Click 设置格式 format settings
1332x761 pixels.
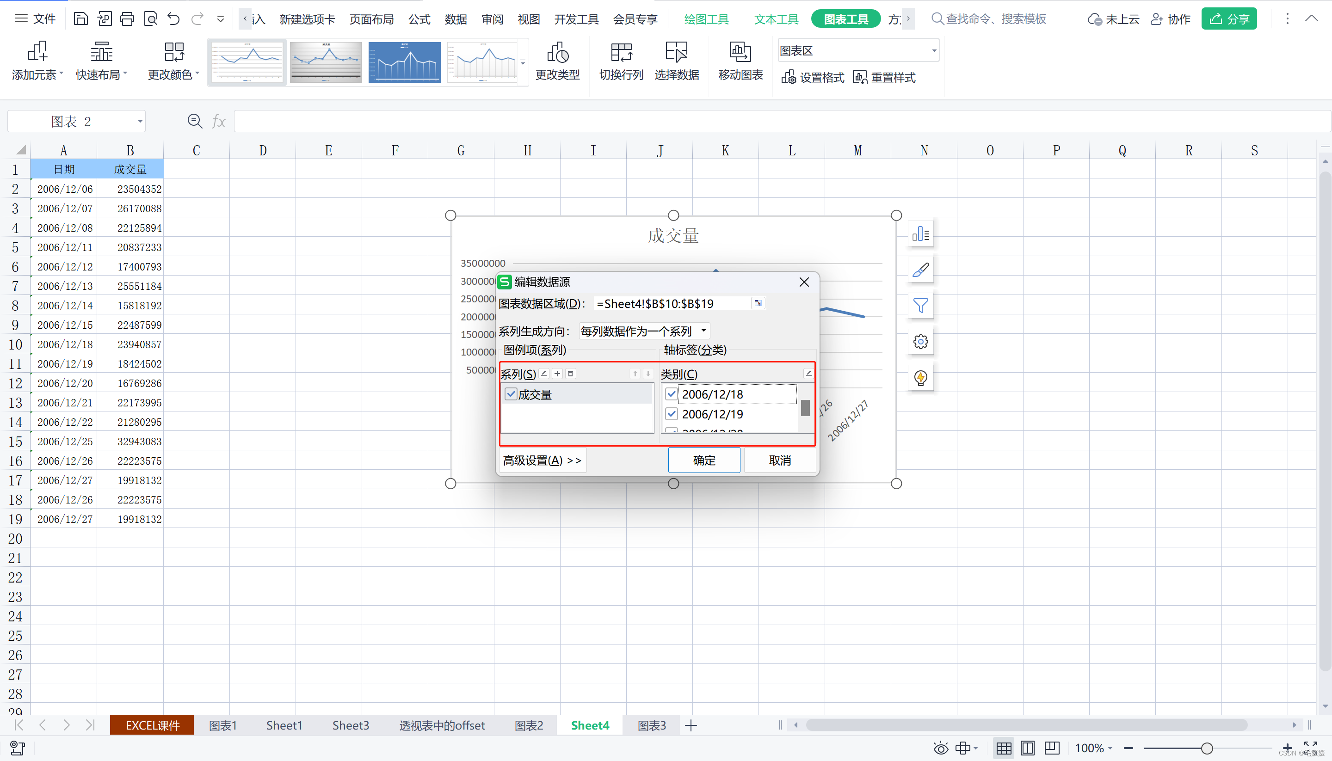(x=813, y=78)
